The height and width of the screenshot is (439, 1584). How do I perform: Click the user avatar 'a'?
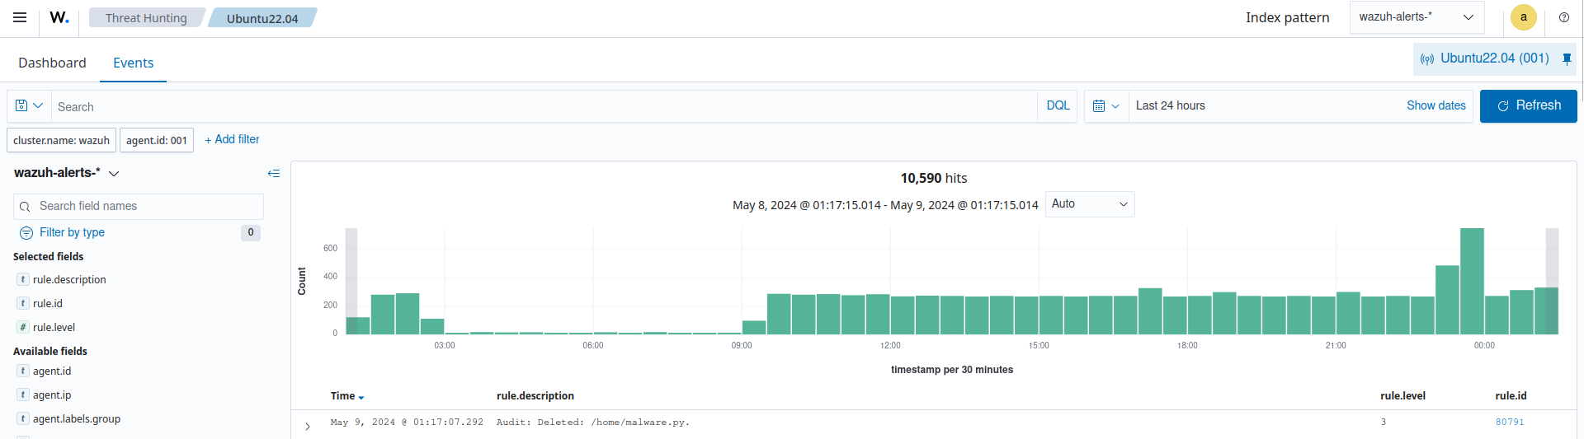pyautogui.click(x=1523, y=17)
